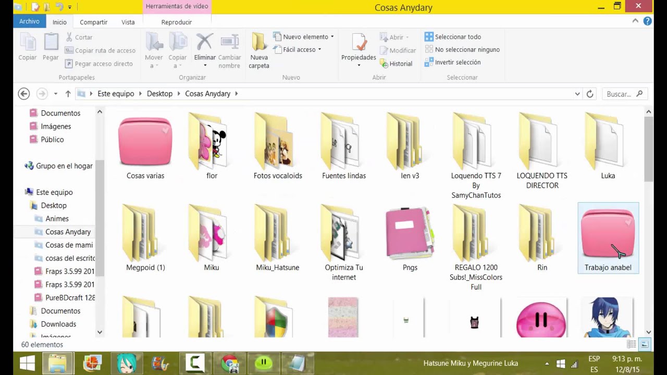
Task: Click Copiar ruta de acceso
Action: tap(100, 51)
